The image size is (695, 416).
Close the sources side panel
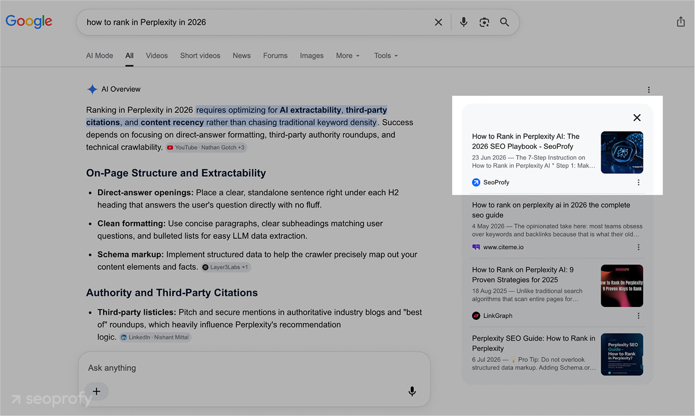pyautogui.click(x=637, y=118)
